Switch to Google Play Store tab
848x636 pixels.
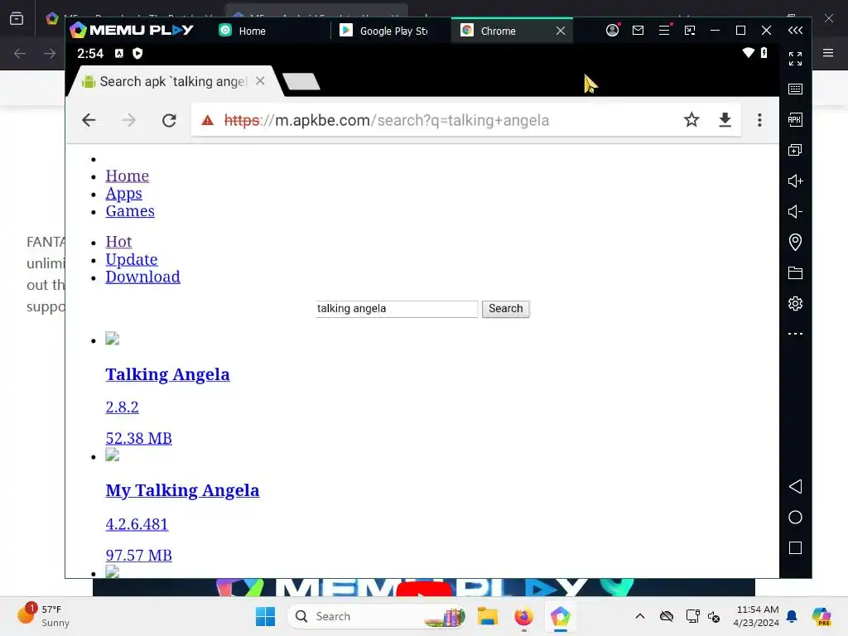pos(383,31)
